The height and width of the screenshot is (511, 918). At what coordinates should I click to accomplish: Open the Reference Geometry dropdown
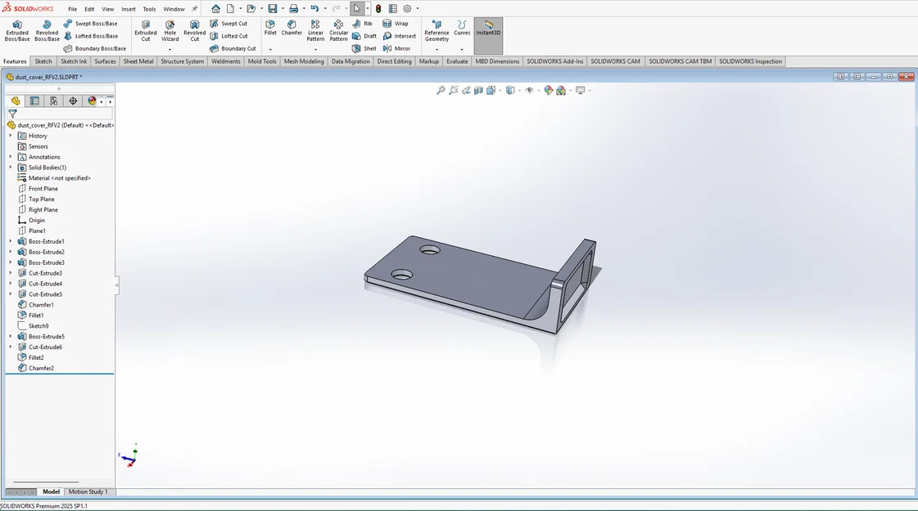pos(436,50)
